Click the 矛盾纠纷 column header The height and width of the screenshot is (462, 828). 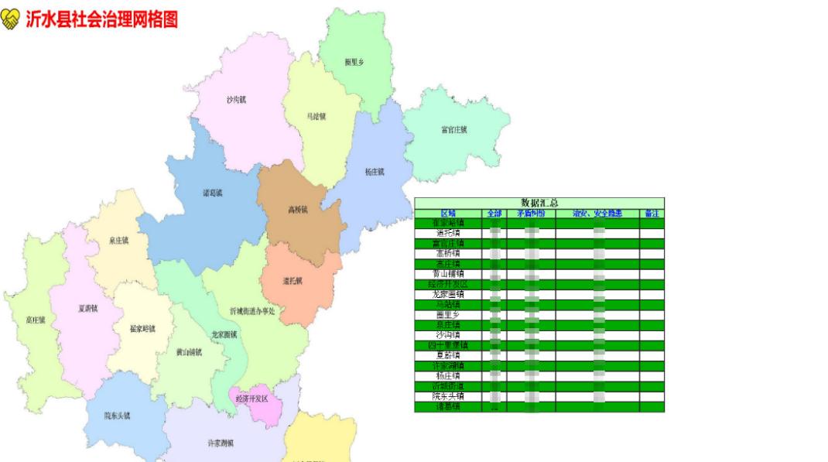pyautogui.click(x=531, y=214)
